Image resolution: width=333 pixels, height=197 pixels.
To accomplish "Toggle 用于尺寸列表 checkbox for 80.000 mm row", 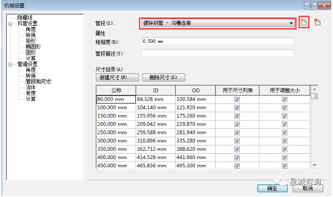I will point(237,99).
